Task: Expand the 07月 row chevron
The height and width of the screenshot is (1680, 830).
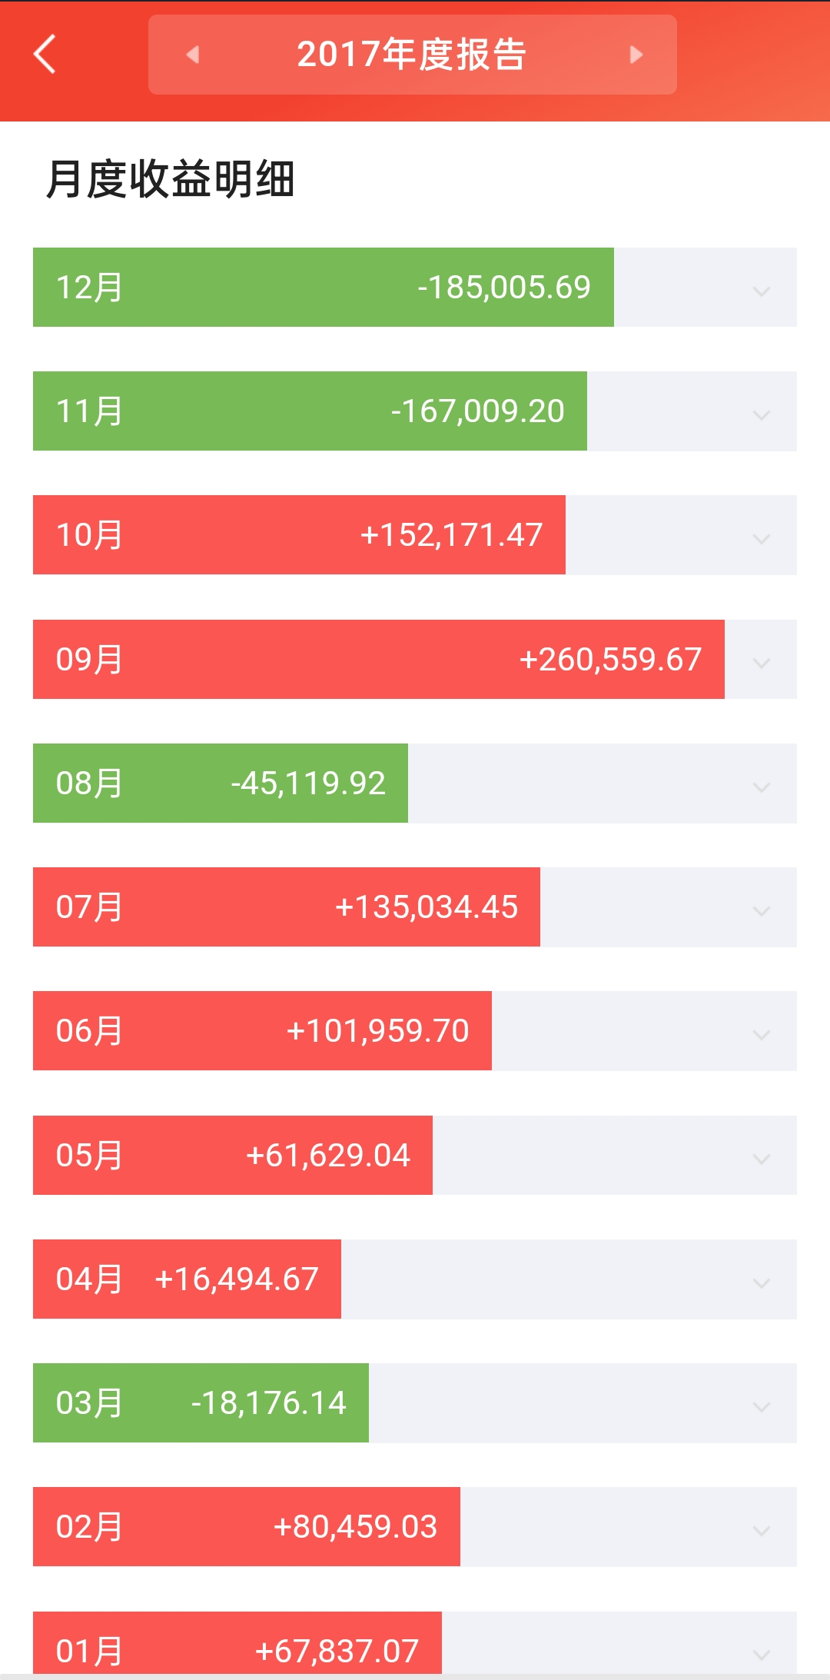Action: point(761,910)
